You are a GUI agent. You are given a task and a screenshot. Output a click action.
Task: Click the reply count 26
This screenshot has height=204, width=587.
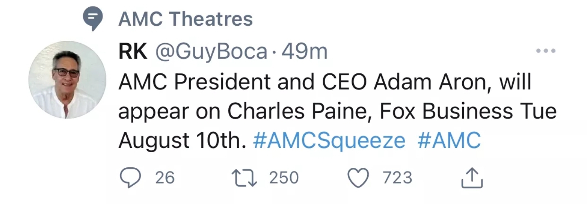pos(165,178)
